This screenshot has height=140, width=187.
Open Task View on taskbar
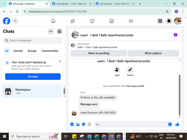click(x=66, y=136)
